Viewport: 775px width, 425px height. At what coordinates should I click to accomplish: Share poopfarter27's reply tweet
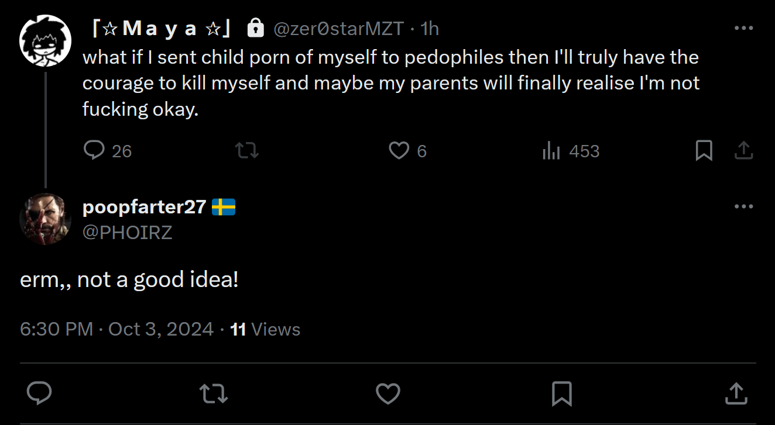pyautogui.click(x=736, y=393)
